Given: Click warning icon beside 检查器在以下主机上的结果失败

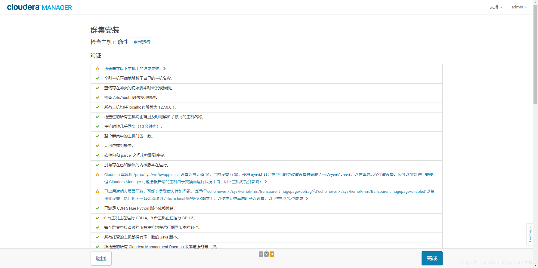Looking at the screenshot, I should pos(97,69).
